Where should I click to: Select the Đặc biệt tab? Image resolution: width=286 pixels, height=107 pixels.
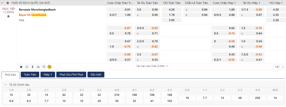96,75
